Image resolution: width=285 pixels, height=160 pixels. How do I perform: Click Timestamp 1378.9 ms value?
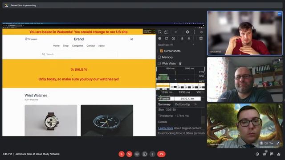pyautogui.click(x=182, y=116)
